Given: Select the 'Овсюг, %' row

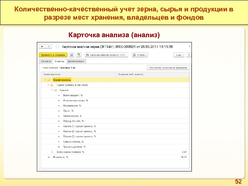Looking at the screenshot, I should (115, 111).
